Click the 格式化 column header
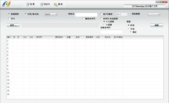 (x=109, y=37)
